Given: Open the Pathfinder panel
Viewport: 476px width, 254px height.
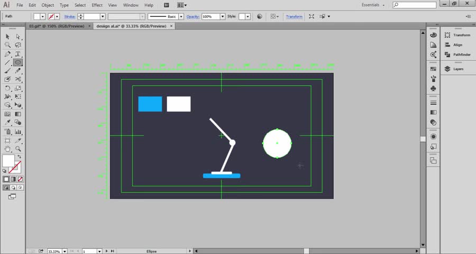Looking at the screenshot, I should (461, 54).
